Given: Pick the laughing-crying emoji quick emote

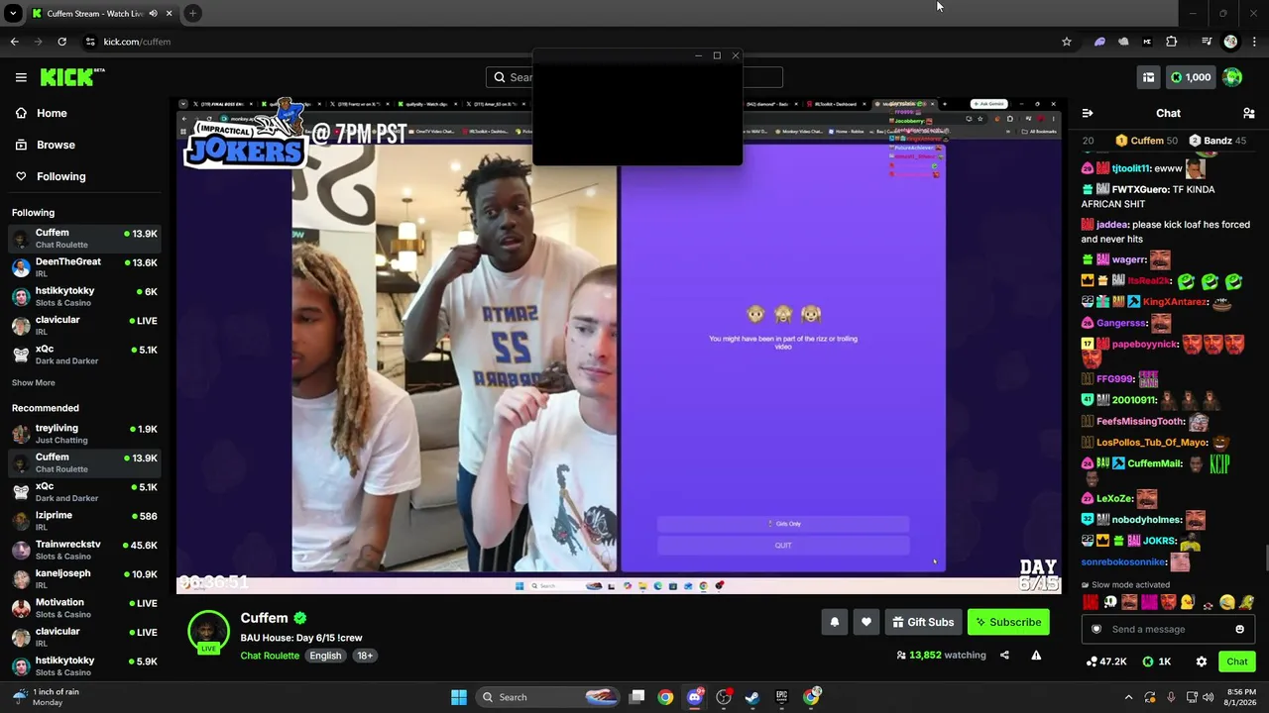Looking at the screenshot, I should [x=1227, y=602].
